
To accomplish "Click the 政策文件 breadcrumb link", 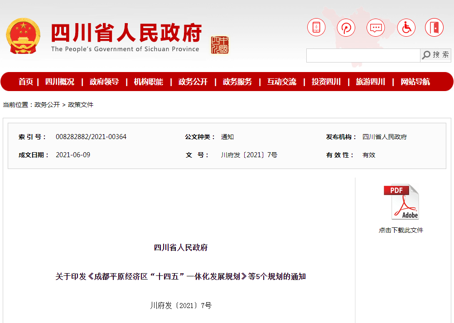I will coord(80,104).
